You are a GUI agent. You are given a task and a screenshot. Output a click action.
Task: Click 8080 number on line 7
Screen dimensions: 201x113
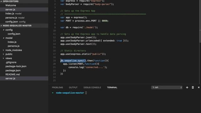click(104, 21)
